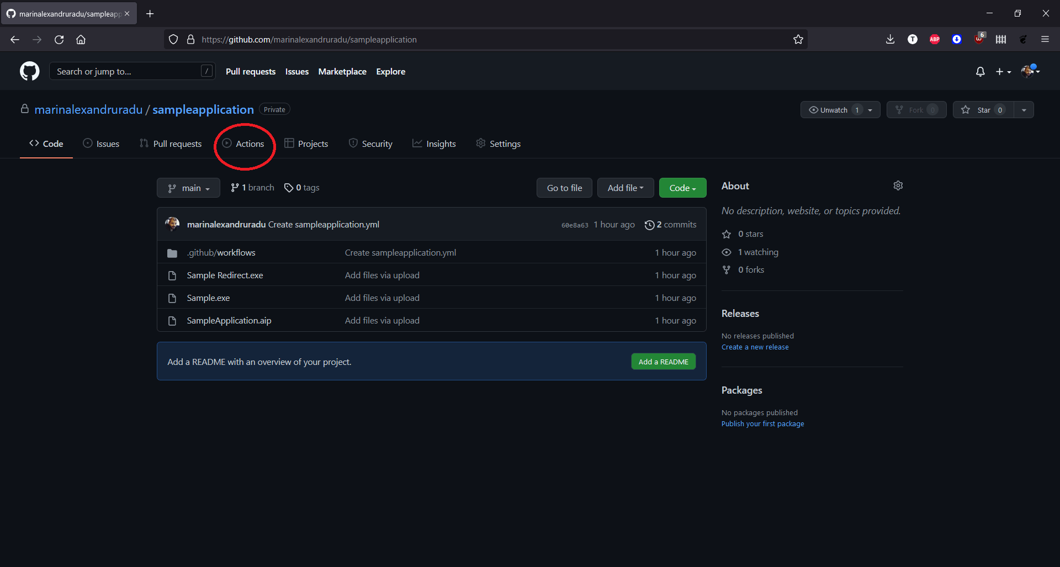Open the main branch selector

[188, 187]
